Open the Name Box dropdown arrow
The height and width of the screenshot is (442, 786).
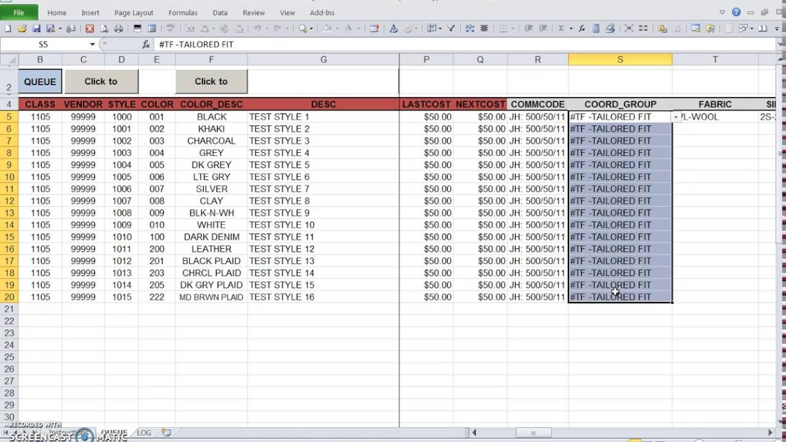[x=92, y=44]
